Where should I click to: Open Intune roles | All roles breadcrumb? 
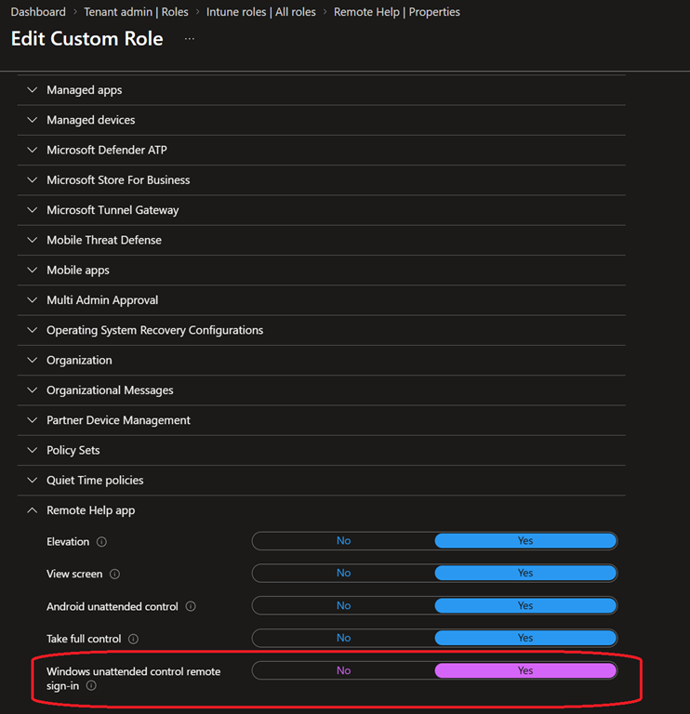(x=261, y=12)
